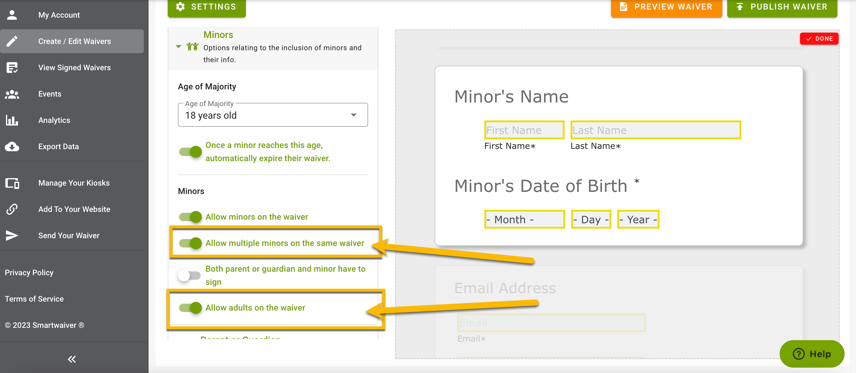Image resolution: width=856 pixels, height=373 pixels.
Task: Click the Export Data cloud download icon
Action: 12,146
